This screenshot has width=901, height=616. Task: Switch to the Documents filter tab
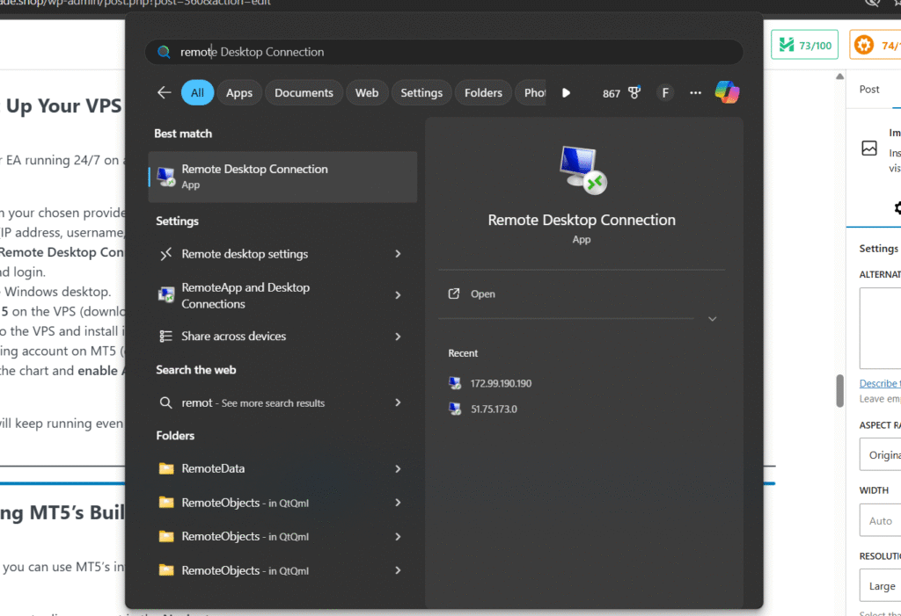[x=304, y=92]
